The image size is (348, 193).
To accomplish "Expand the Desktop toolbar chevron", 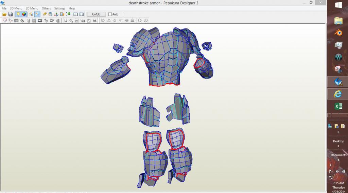I will tap(338, 146).
